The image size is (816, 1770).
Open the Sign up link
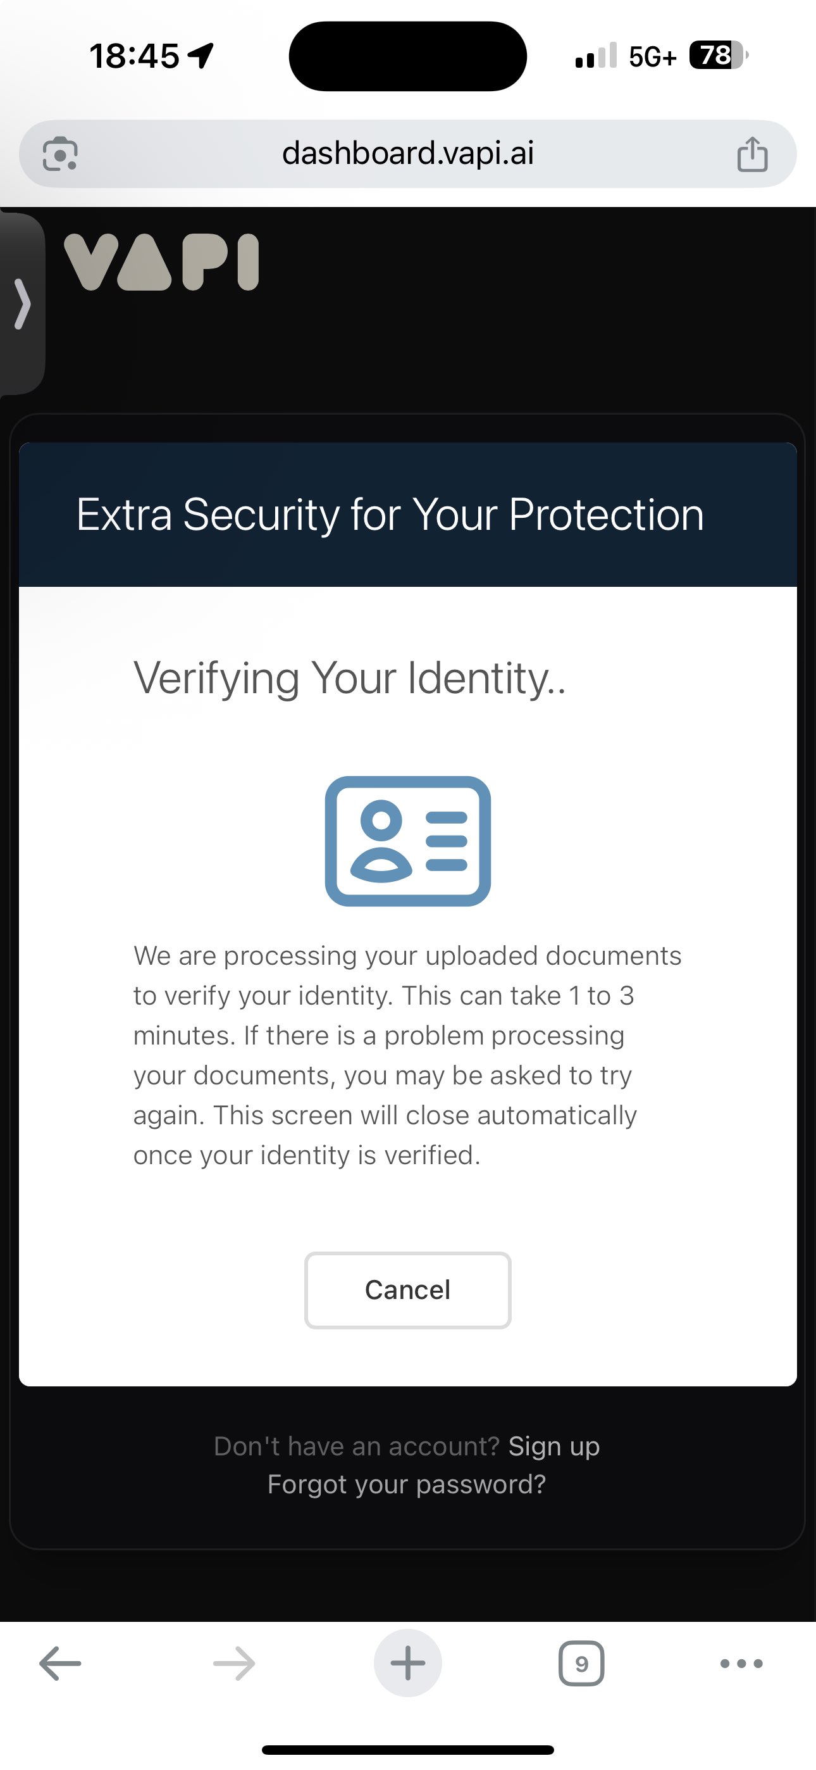pyautogui.click(x=554, y=1447)
